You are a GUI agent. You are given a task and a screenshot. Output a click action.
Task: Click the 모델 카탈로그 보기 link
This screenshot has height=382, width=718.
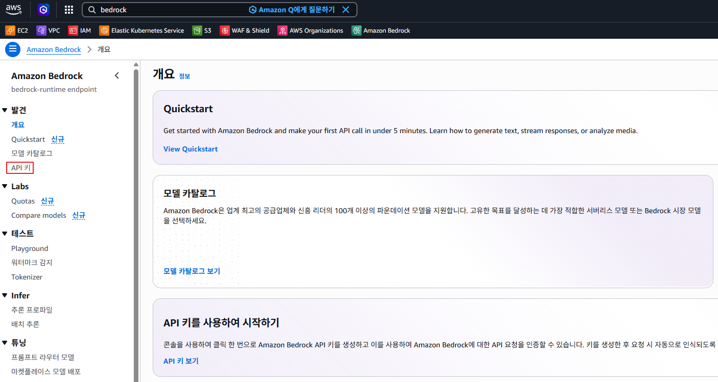192,271
